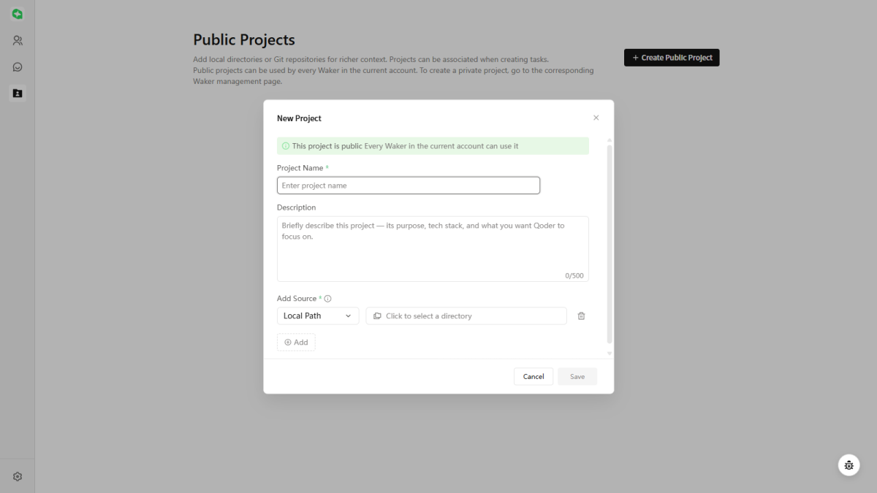The width and height of the screenshot is (877, 493).
Task: Add another source with the Add button
Action: [296, 343]
